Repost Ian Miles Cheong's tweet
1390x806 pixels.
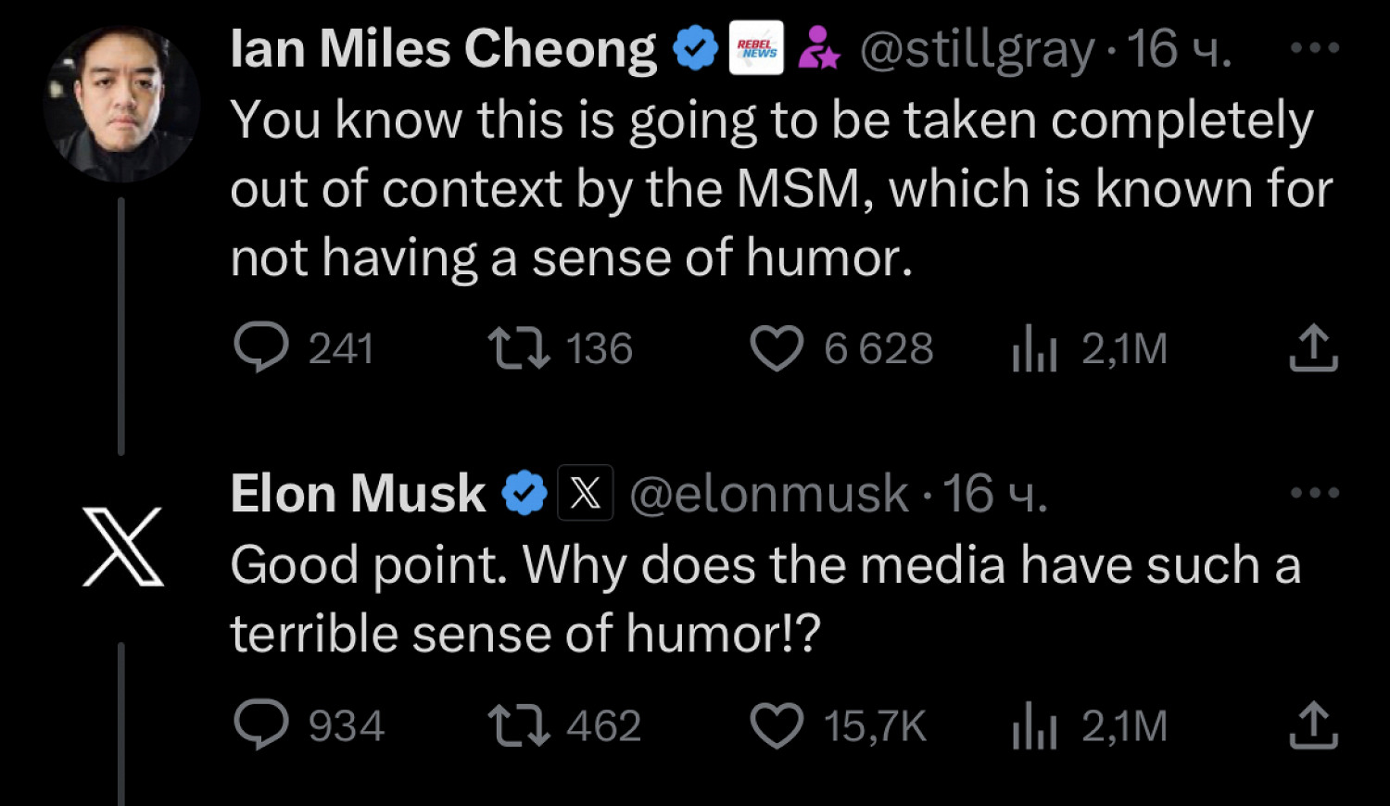519,349
